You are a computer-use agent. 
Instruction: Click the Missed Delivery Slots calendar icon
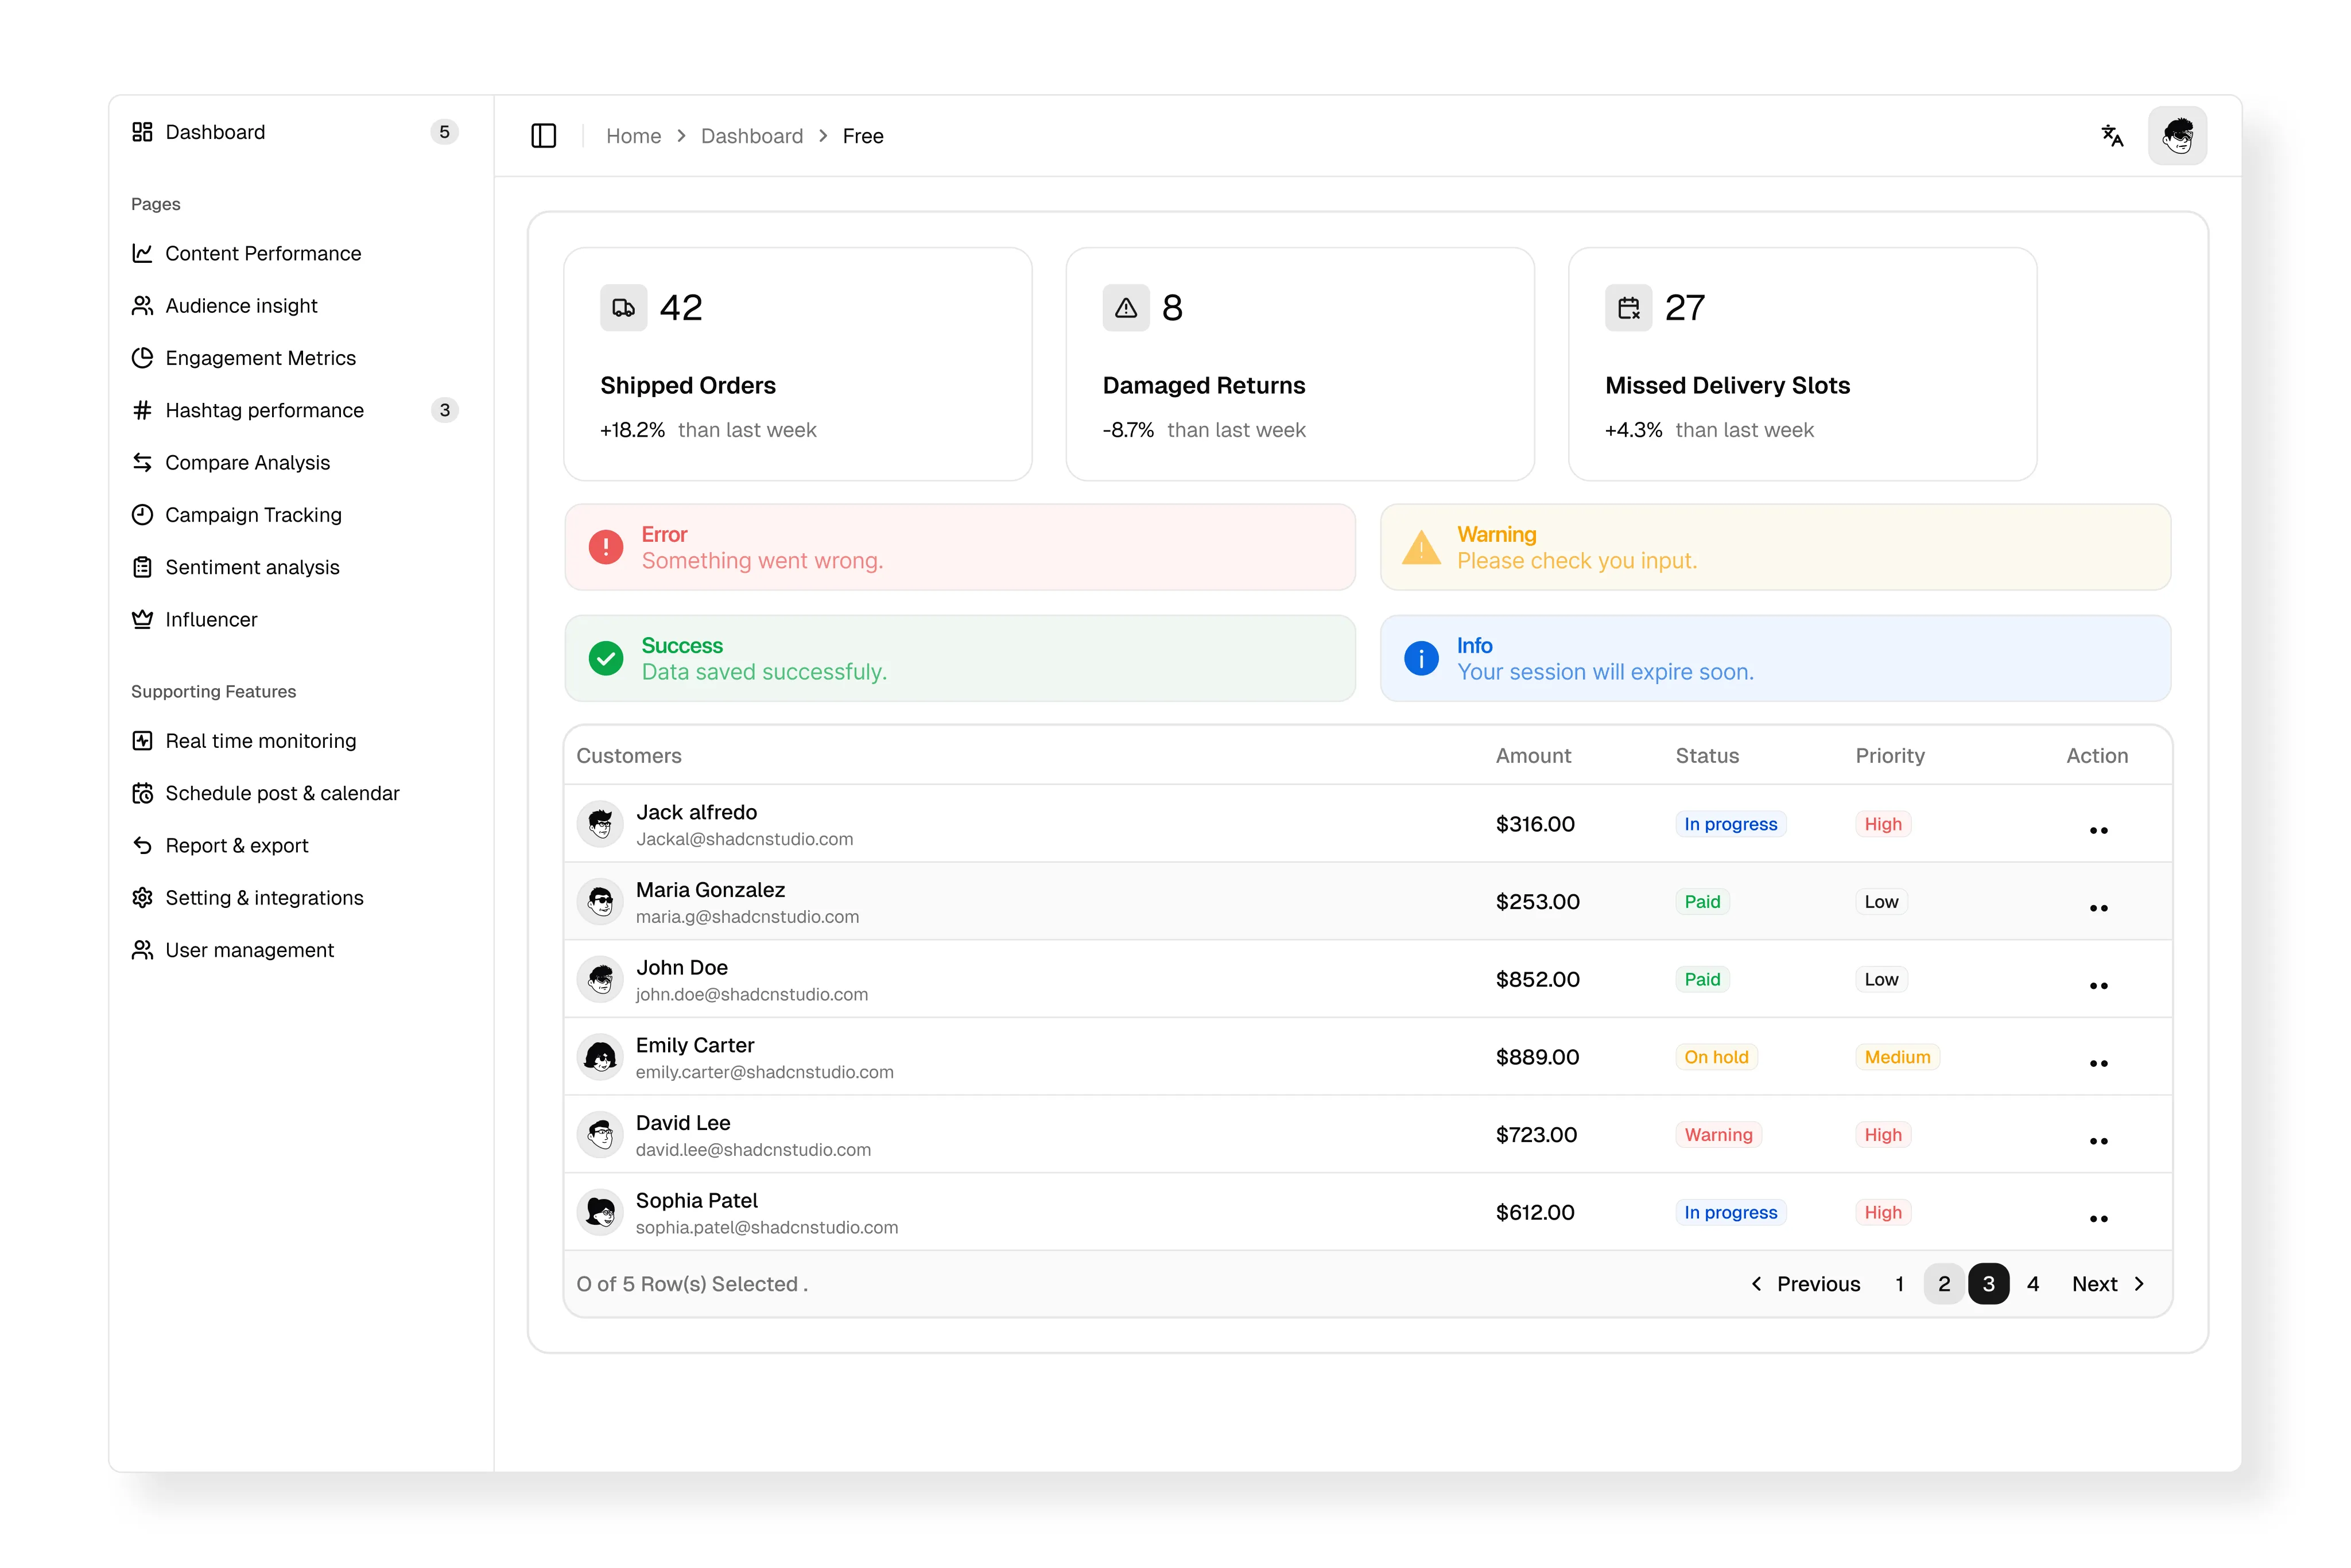1628,308
